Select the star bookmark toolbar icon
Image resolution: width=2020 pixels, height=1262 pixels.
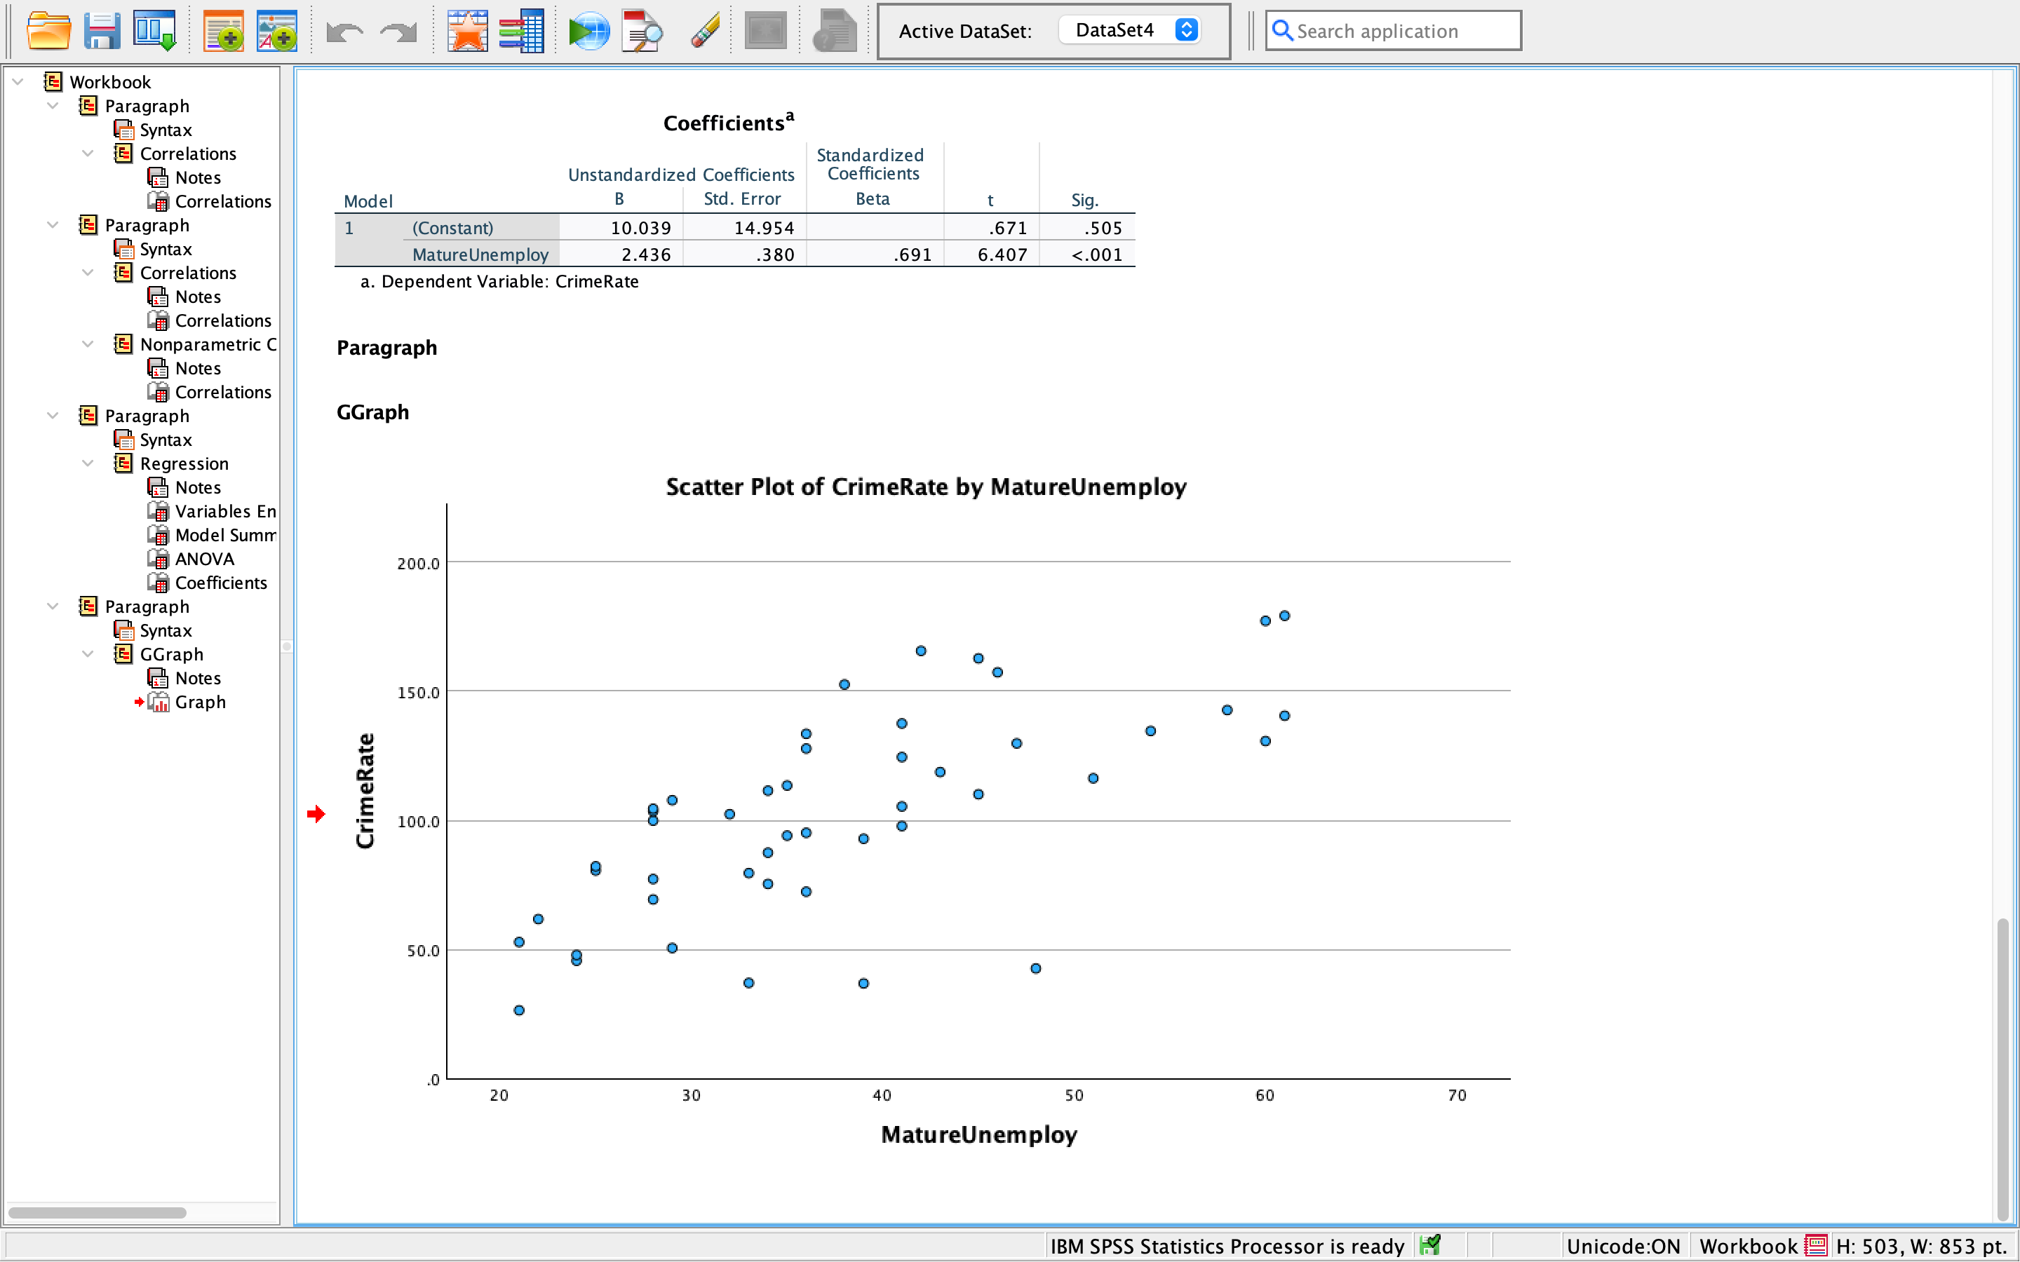coord(467,31)
